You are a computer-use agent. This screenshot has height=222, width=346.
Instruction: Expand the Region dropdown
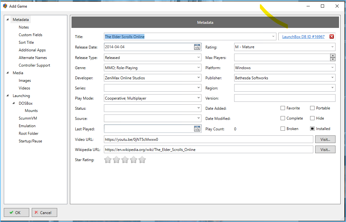[x=332, y=88]
